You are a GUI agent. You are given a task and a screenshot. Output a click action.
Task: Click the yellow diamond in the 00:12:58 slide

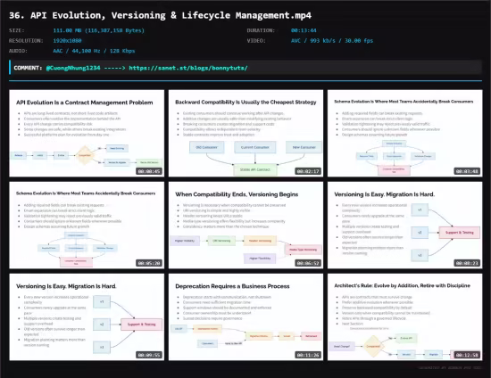[x=373, y=346]
